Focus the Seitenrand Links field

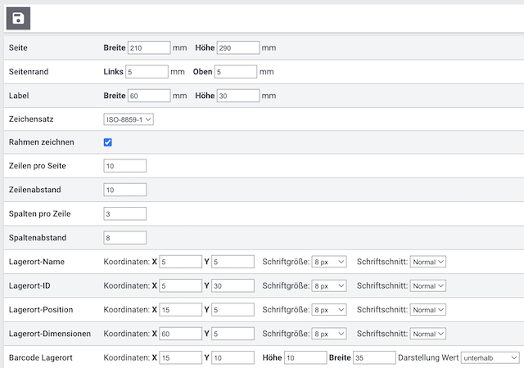point(147,72)
